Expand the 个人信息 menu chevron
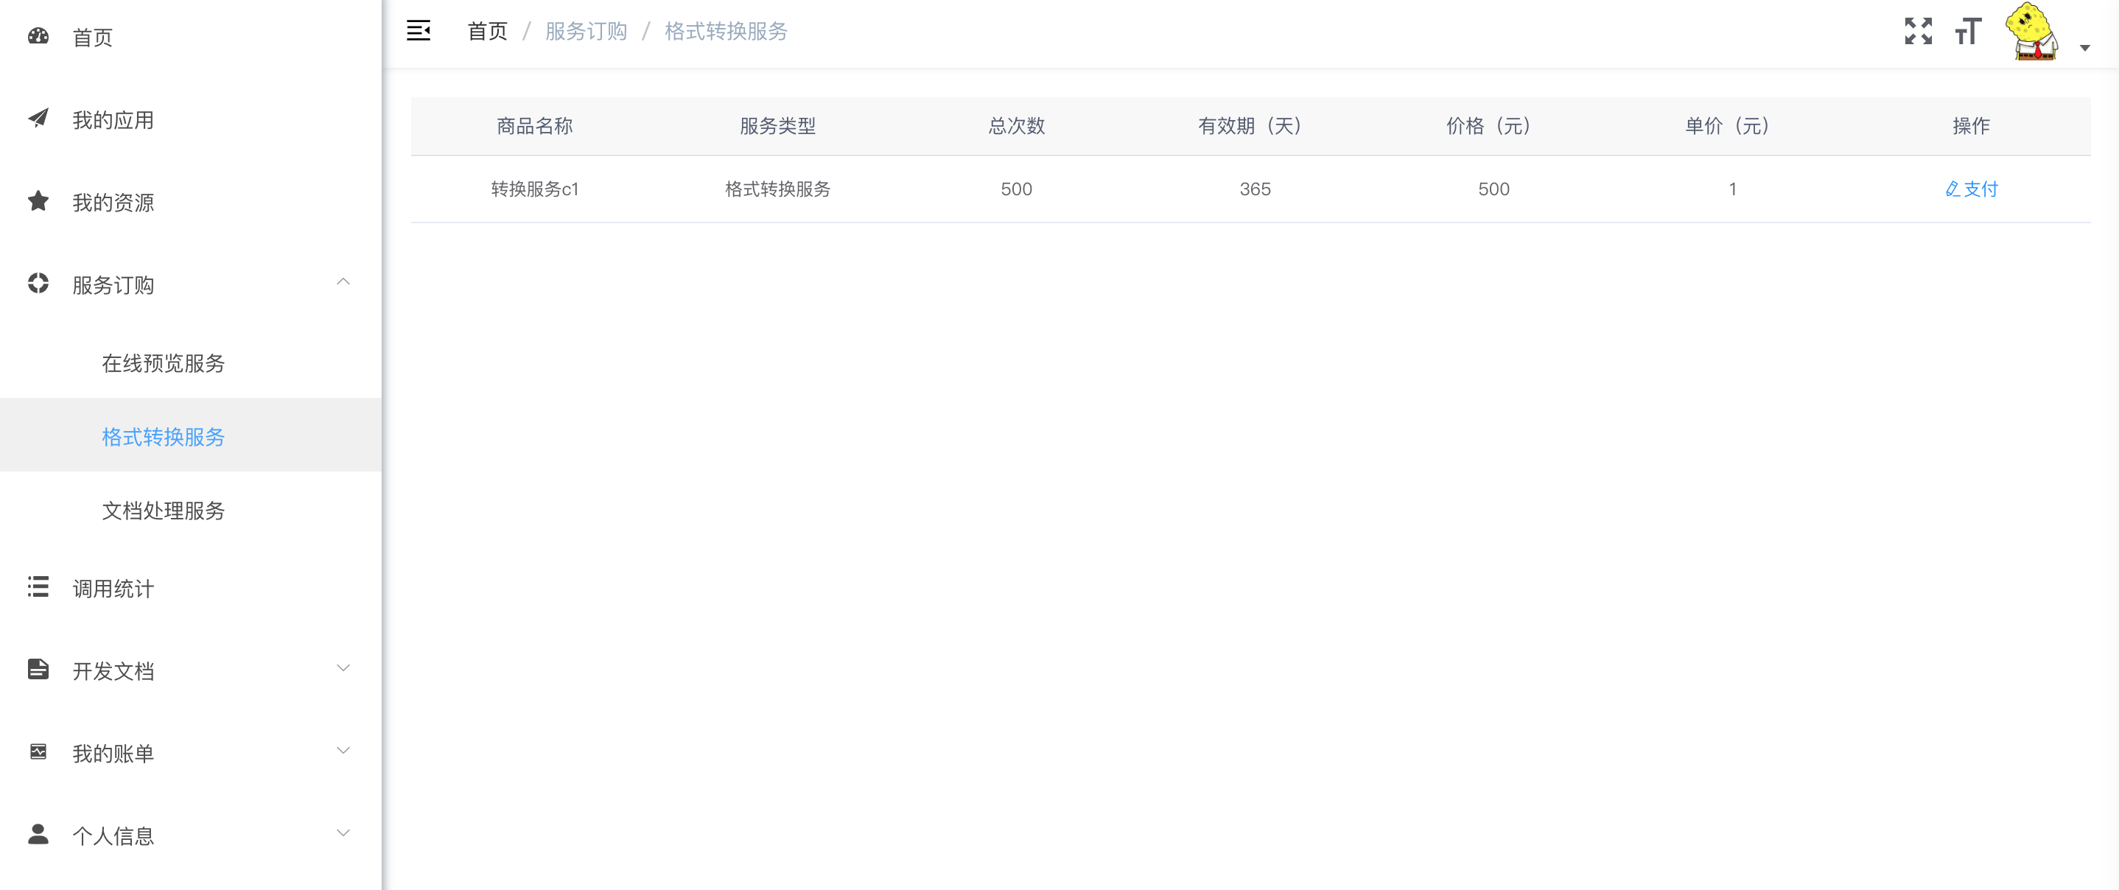Viewport: 2119px width, 890px height. click(344, 833)
